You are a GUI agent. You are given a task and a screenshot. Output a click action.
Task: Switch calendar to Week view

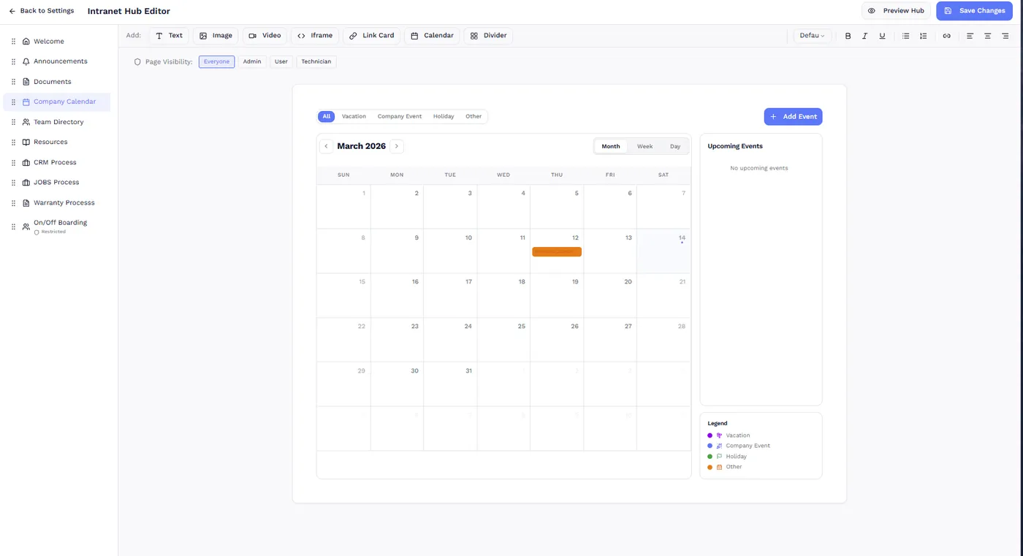coord(644,146)
